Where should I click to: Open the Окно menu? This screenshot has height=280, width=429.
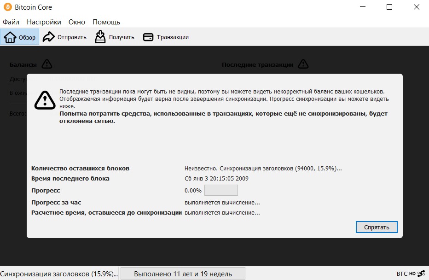click(76, 22)
